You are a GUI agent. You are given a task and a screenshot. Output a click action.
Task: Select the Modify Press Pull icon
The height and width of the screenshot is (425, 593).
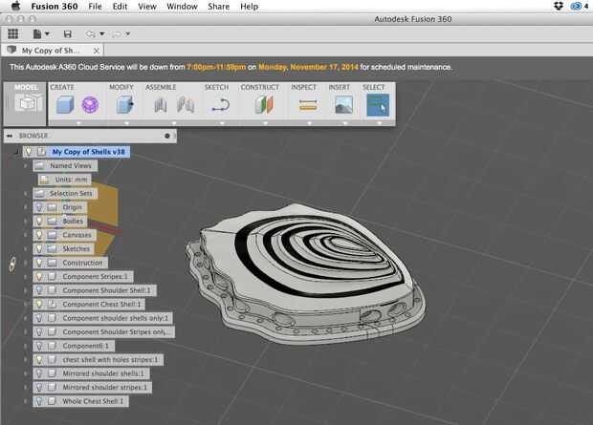pyautogui.click(x=125, y=105)
